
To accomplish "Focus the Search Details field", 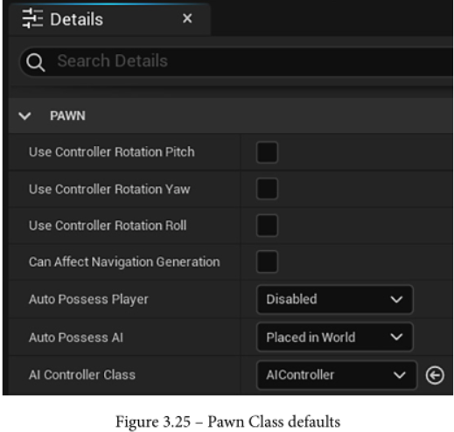I will [x=236, y=62].
